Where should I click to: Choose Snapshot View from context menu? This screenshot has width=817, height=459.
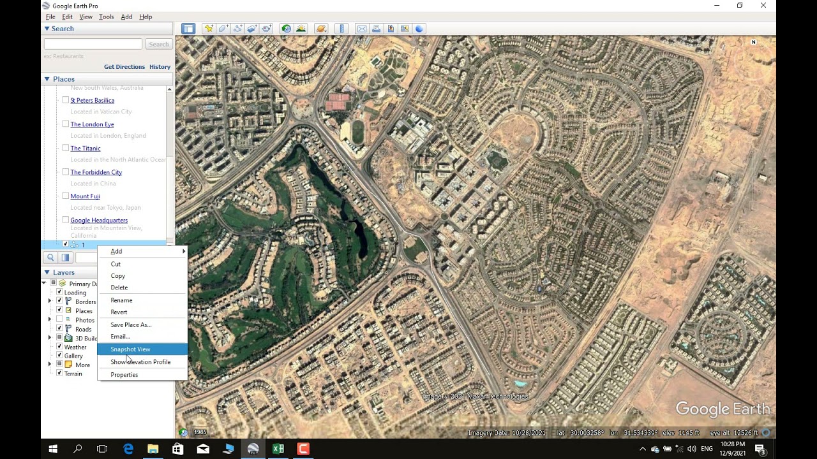[x=142, y=349]
